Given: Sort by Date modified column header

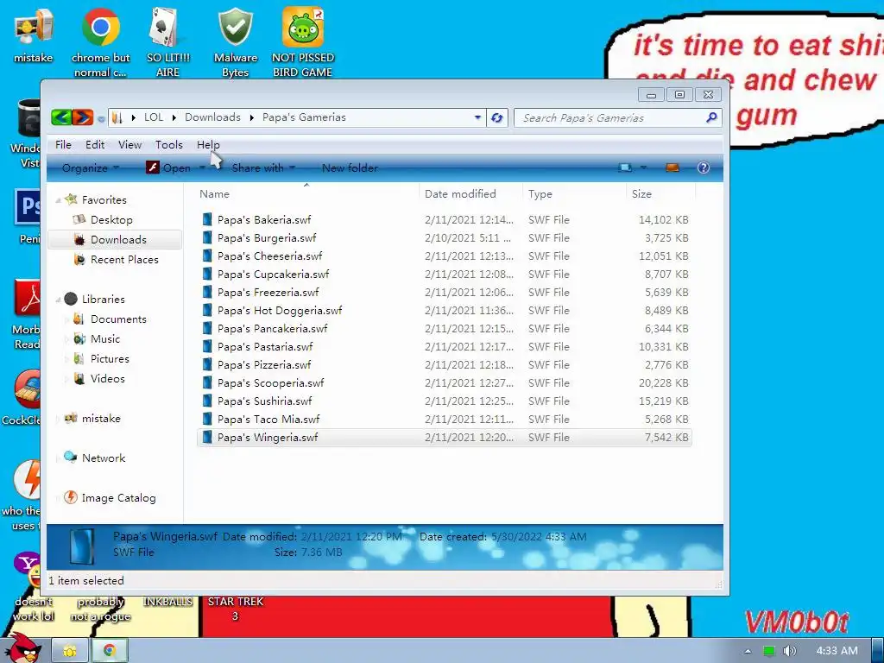Looking at the screenshot, I should point(460,194).
